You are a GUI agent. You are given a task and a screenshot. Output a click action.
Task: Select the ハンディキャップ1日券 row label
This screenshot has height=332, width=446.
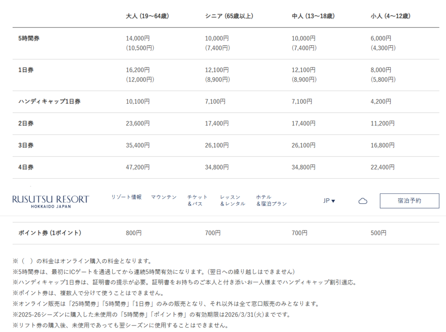(x=49, y=102)
